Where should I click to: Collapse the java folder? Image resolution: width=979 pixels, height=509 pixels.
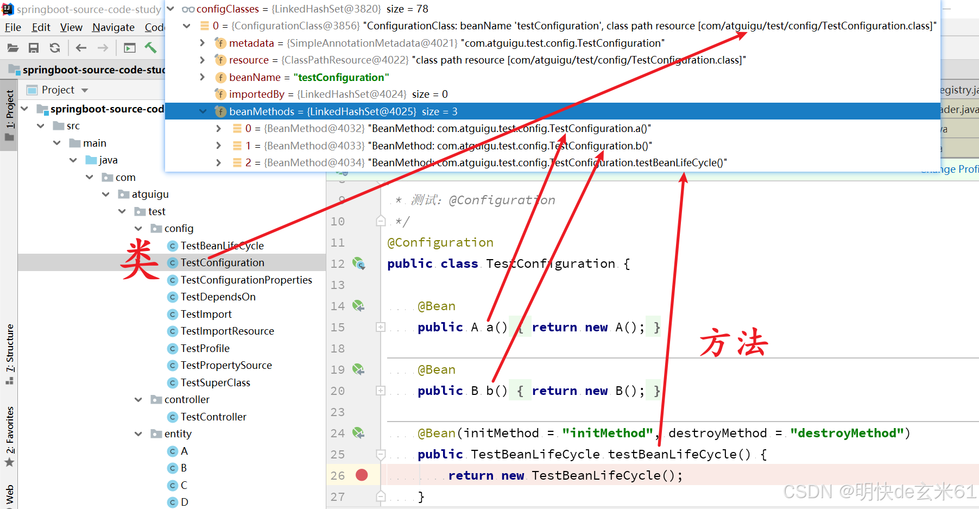click(73, 160)
